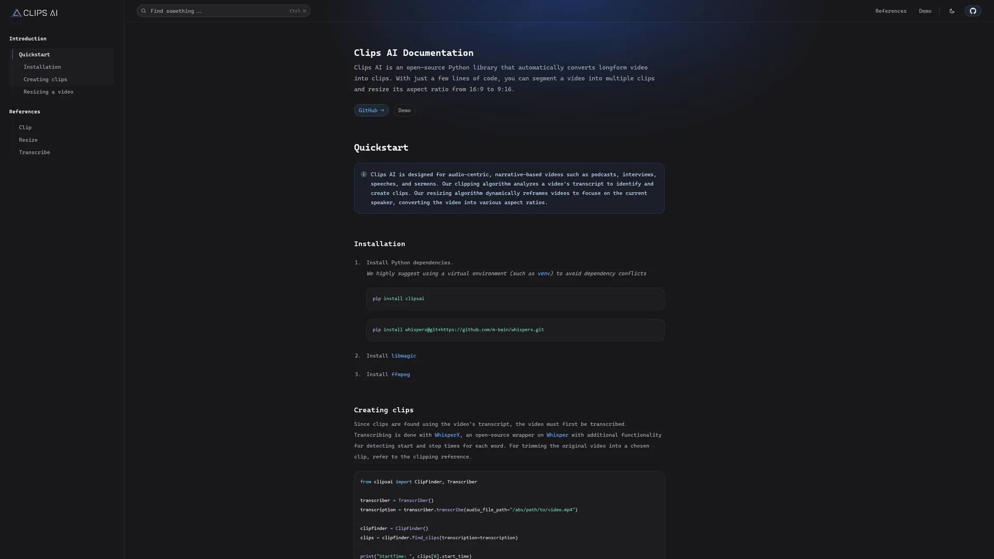The width and height of the screenshot is (994, 559).
Task: Click the Clips AI logo
Action: pyautogui.click(x=35, y=13)
